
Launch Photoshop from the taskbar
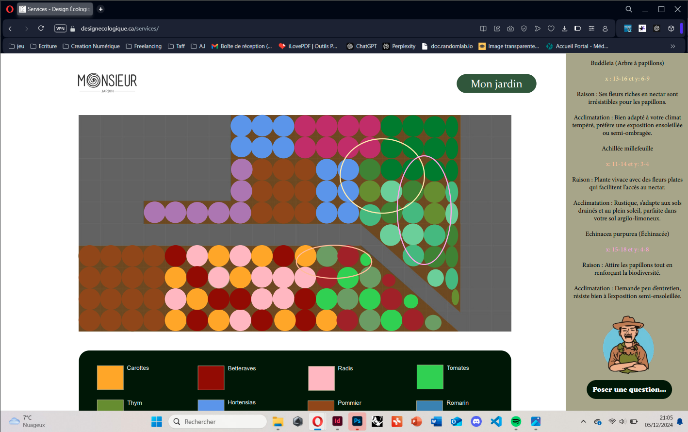pyautogui.click(x=357, y=421)
